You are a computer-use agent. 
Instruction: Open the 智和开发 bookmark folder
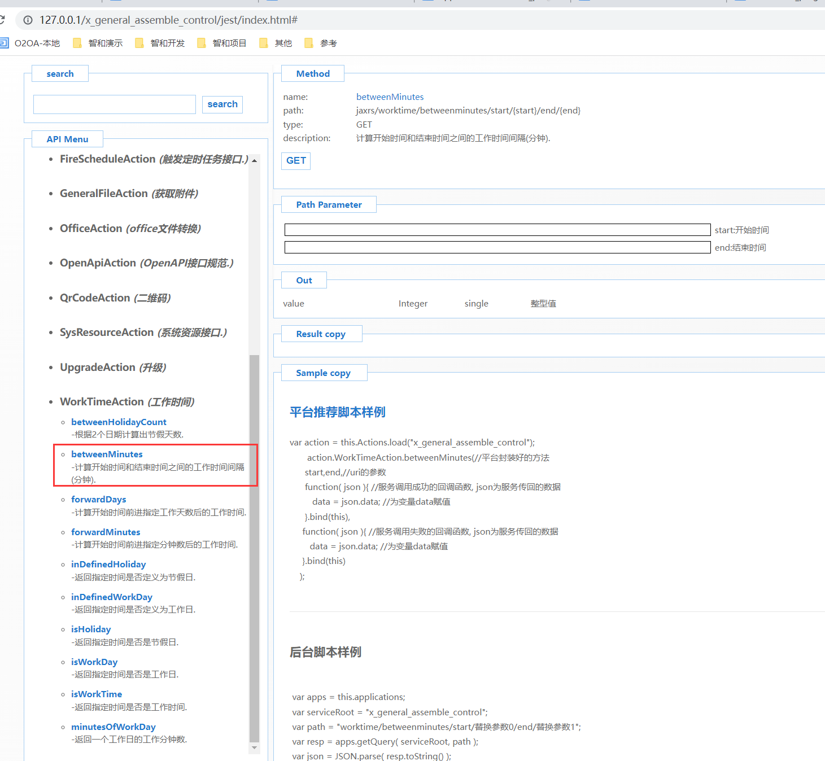point(160,43)
